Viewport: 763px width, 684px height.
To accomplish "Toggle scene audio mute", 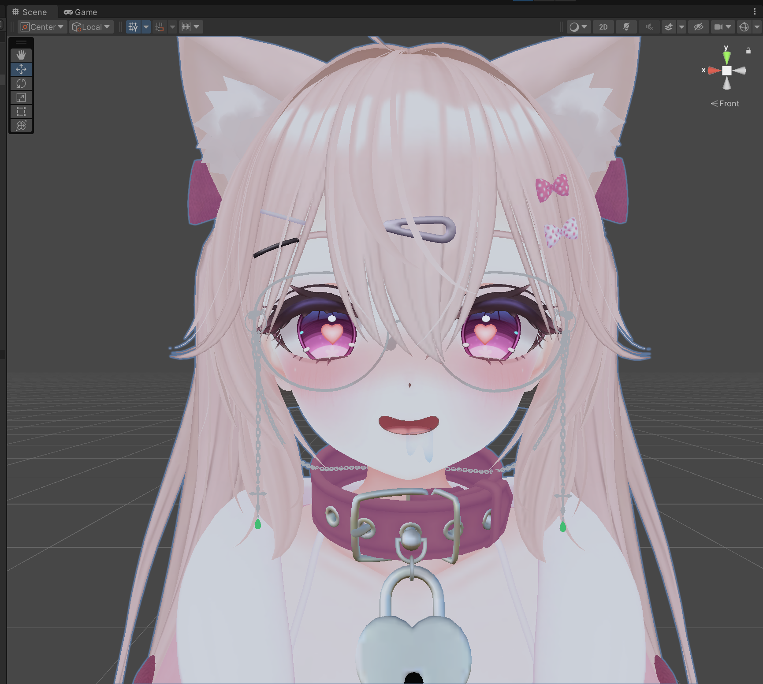I will click(x=649, y=27).
